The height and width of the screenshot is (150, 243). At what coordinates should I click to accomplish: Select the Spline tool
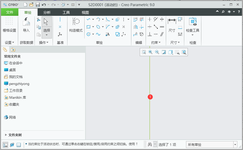point(98,34)
